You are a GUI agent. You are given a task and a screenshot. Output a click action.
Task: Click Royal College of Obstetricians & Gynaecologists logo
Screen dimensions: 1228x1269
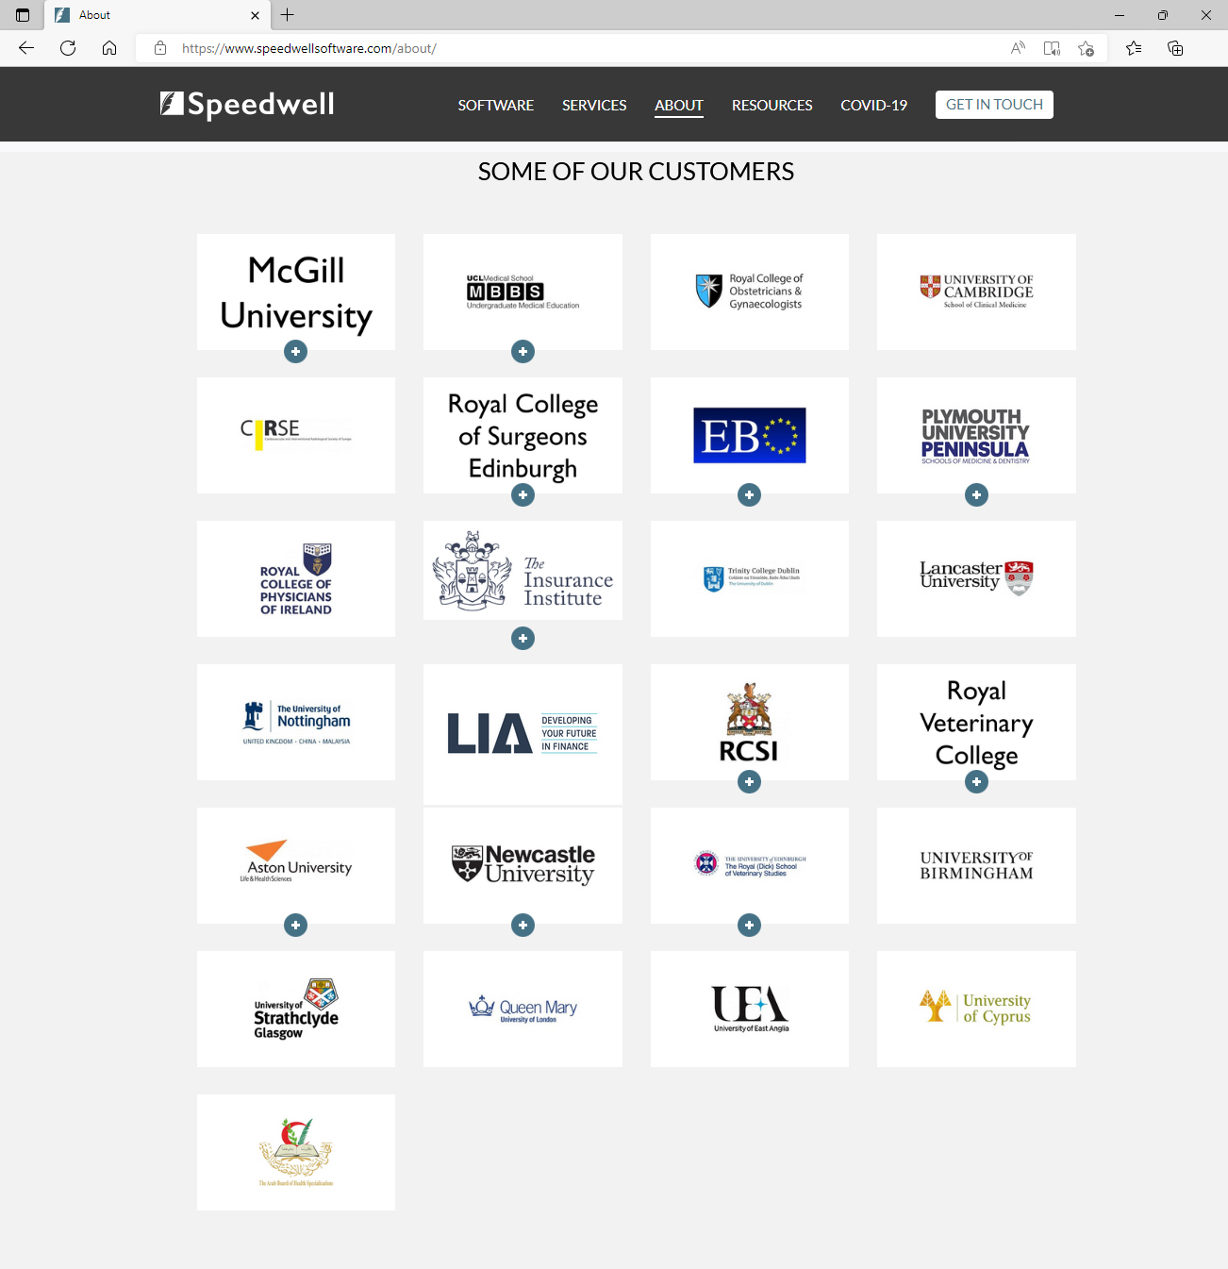pyautogui.click(x=750, y=292)
